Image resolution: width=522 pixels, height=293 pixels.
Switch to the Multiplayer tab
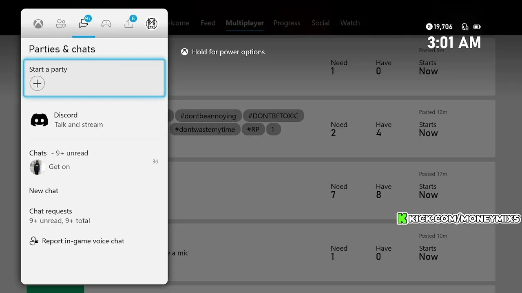[x=245, y=23]
